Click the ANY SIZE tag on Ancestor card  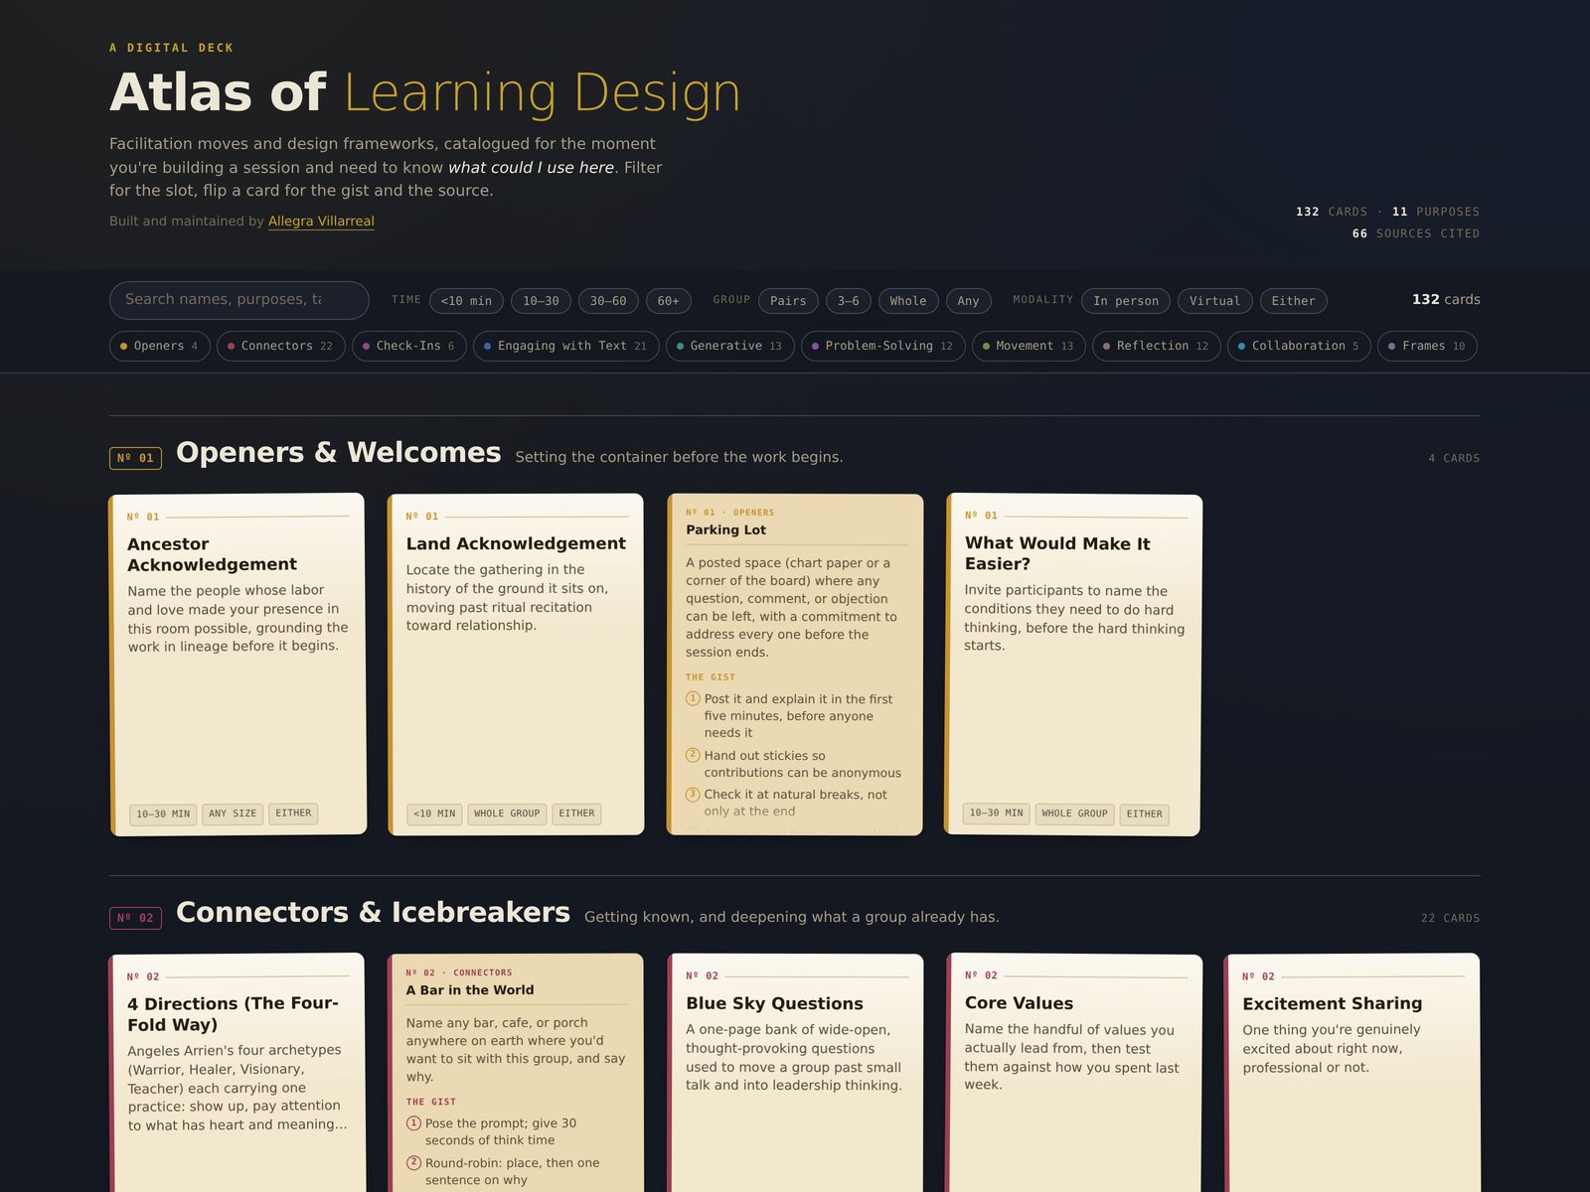[233, 814]
